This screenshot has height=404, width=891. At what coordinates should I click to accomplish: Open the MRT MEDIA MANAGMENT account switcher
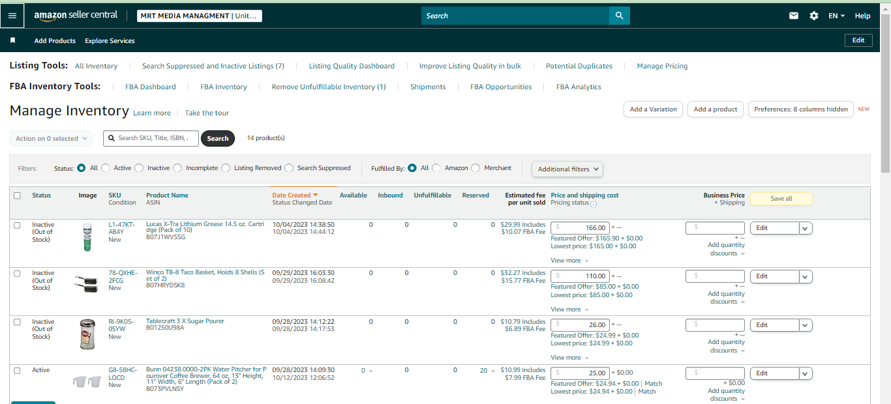(x=200, y=16)
